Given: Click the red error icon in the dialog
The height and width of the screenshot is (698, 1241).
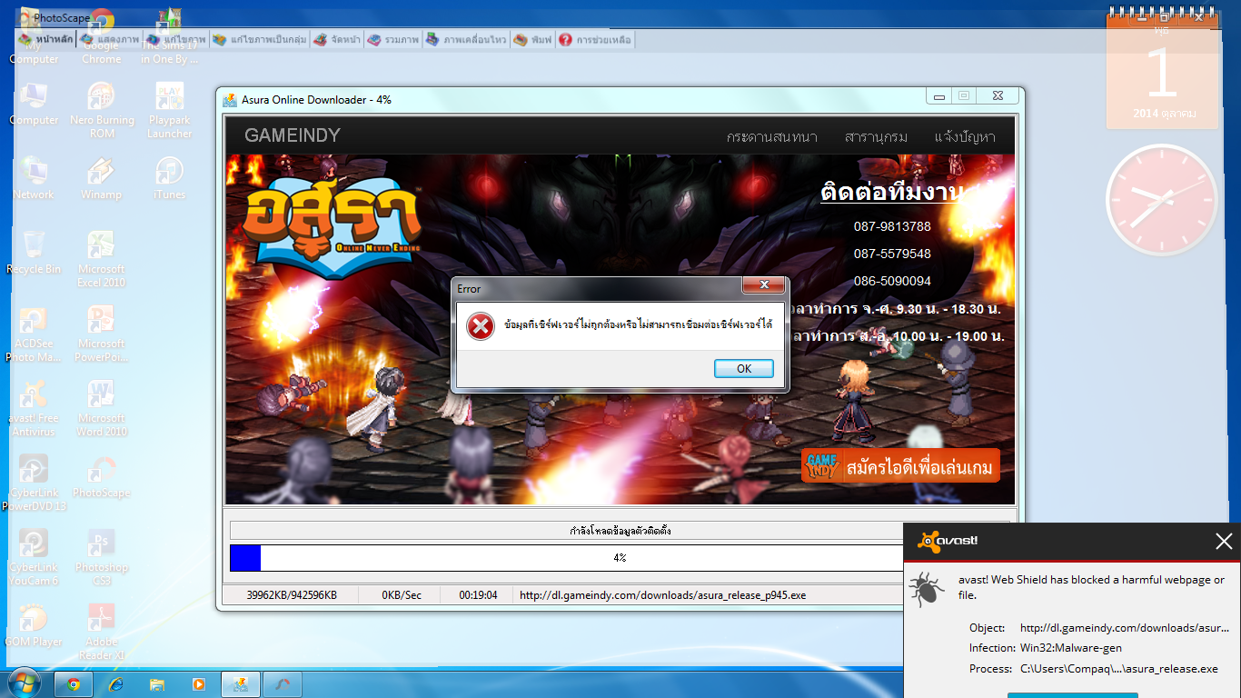Looking at the screenshot, I should 481,325.
